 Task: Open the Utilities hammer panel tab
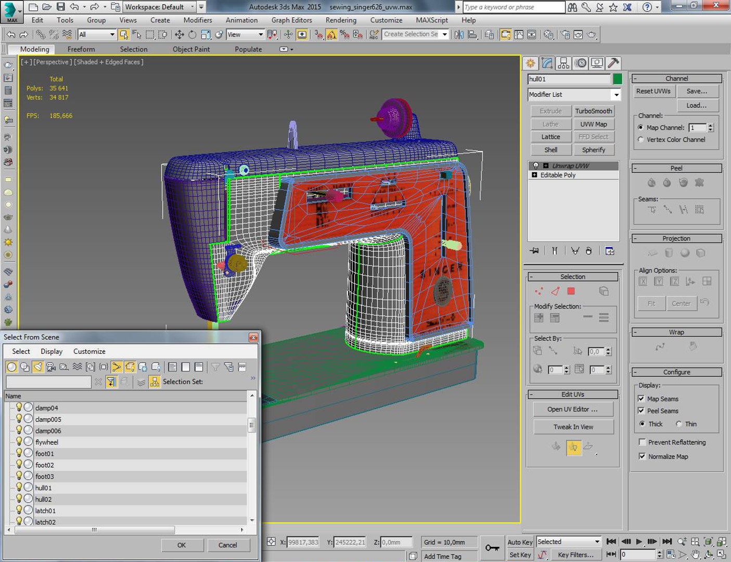(613, 63)
